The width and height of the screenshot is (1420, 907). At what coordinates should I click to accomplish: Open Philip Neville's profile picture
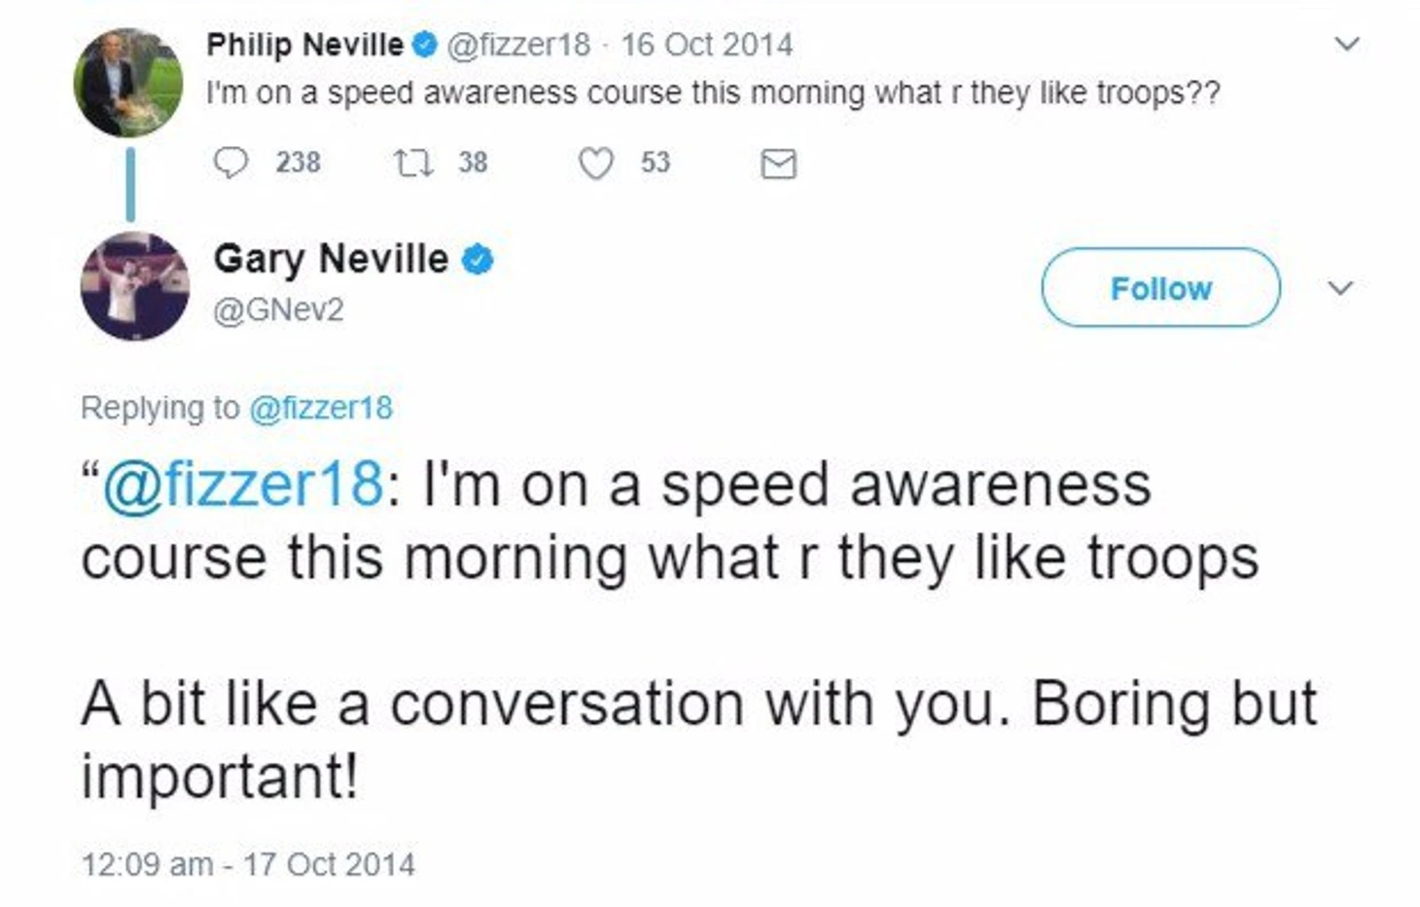127,82
